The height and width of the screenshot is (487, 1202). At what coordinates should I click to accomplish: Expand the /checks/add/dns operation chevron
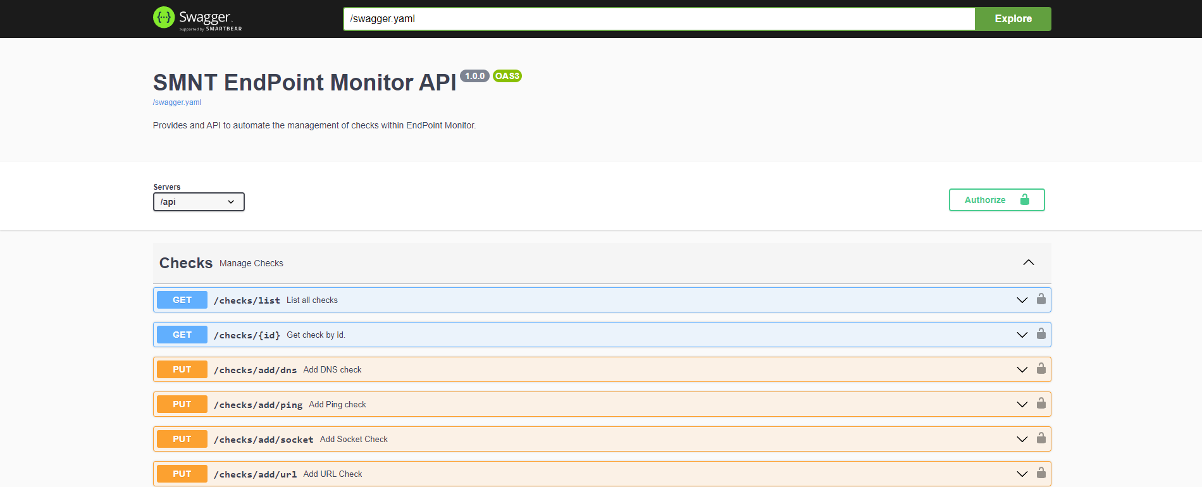tap(1022, 369)
